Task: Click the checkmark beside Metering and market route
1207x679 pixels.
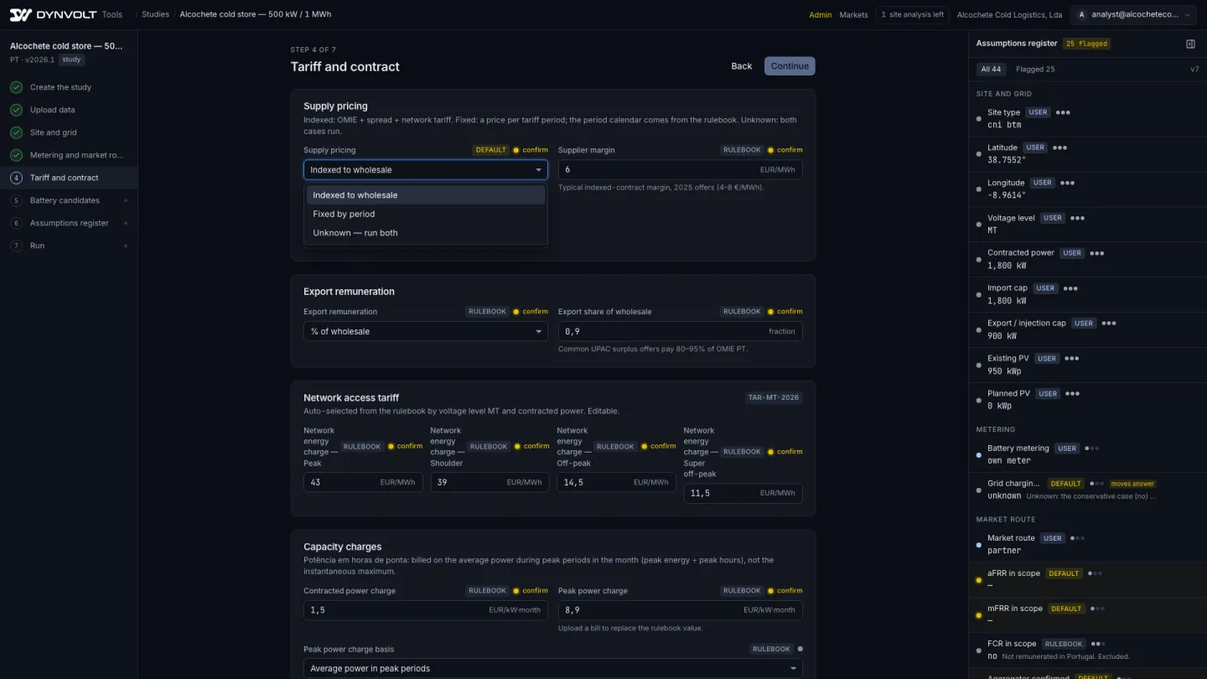Action: [x=16, y=155]
